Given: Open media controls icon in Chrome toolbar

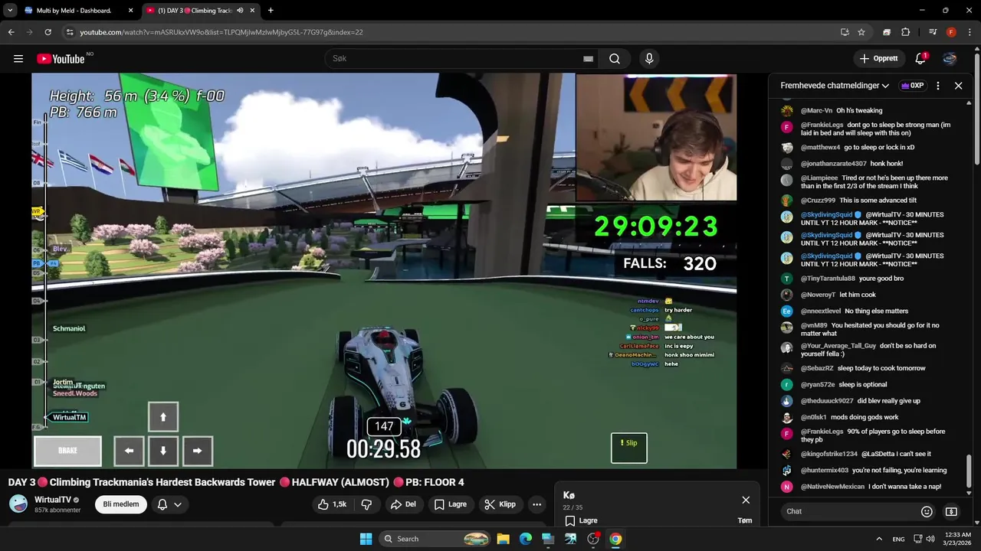Looking at the screenshot, I should tap(933, 32).
